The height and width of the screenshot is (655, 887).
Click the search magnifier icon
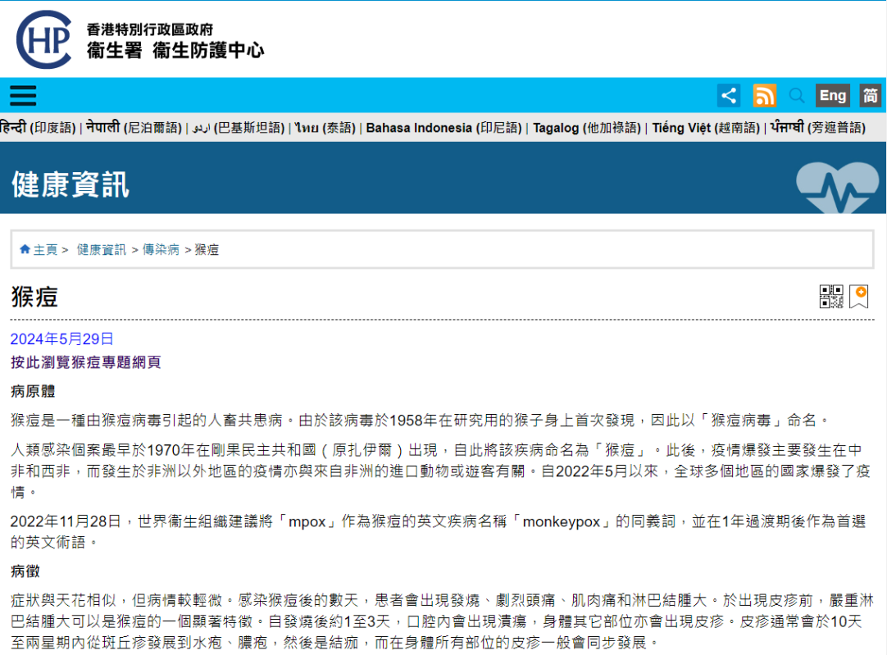point(796,96)
